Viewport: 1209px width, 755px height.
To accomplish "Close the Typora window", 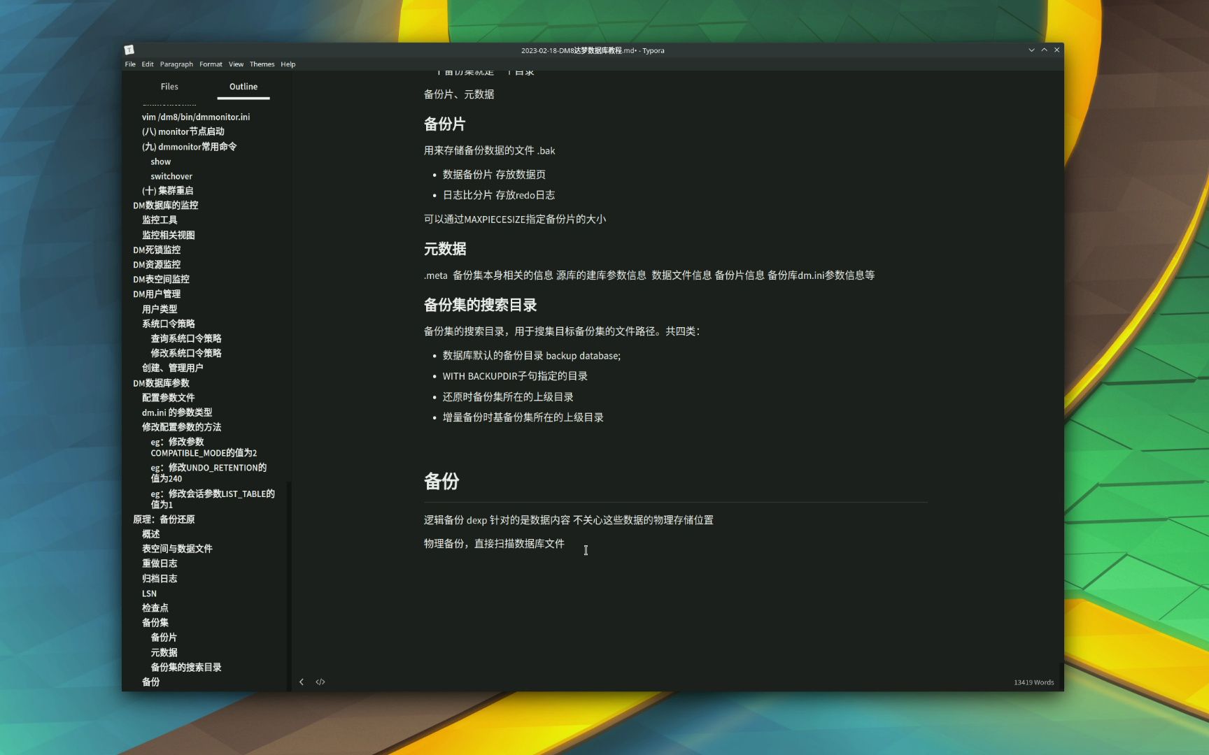I will (x=1056, y=50).
